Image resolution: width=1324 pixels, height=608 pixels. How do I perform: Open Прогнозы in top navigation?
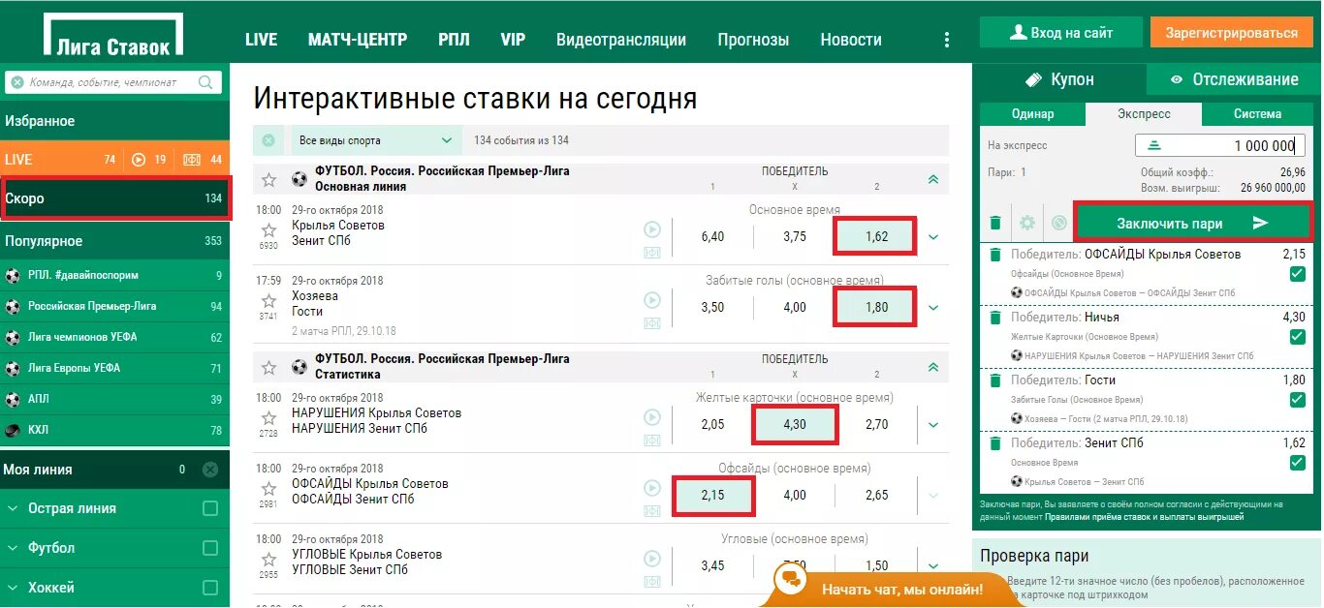pos(753,40)
